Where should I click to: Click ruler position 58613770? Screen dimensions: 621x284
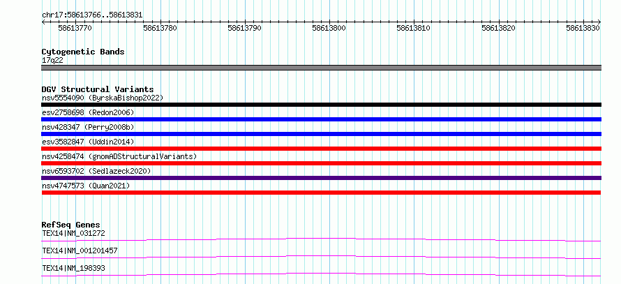(75, 29)
